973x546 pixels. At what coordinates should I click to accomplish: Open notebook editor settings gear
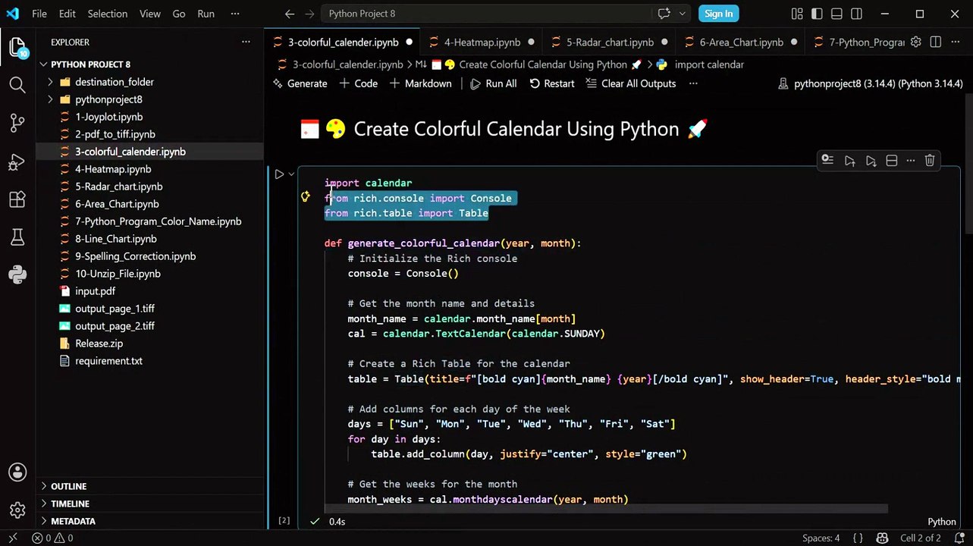point(916,42)
